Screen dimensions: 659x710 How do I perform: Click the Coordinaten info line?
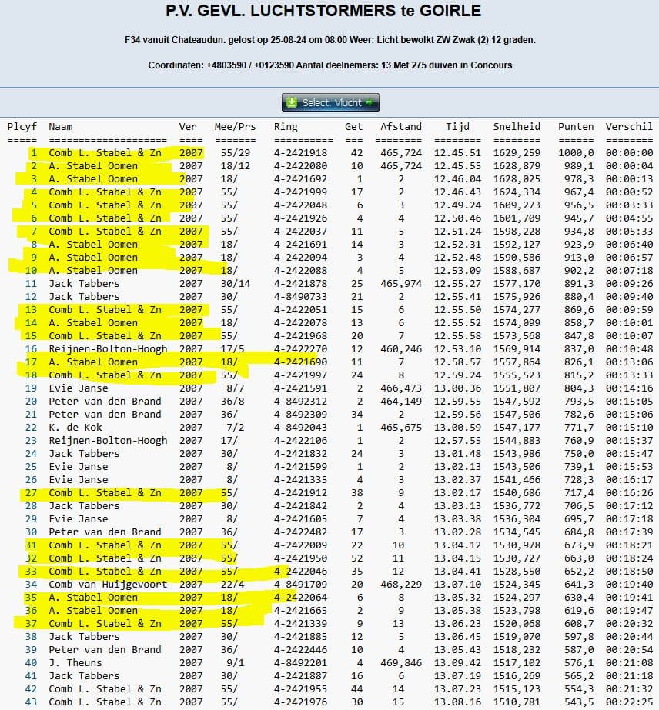329,65
